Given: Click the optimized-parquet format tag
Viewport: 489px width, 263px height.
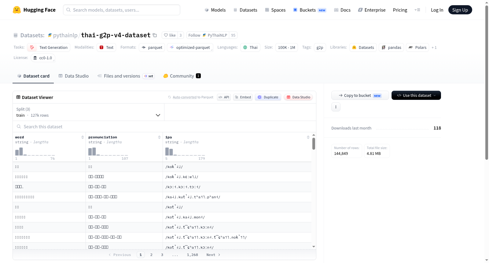Looking at the screenshot, I should pos(190,47).
